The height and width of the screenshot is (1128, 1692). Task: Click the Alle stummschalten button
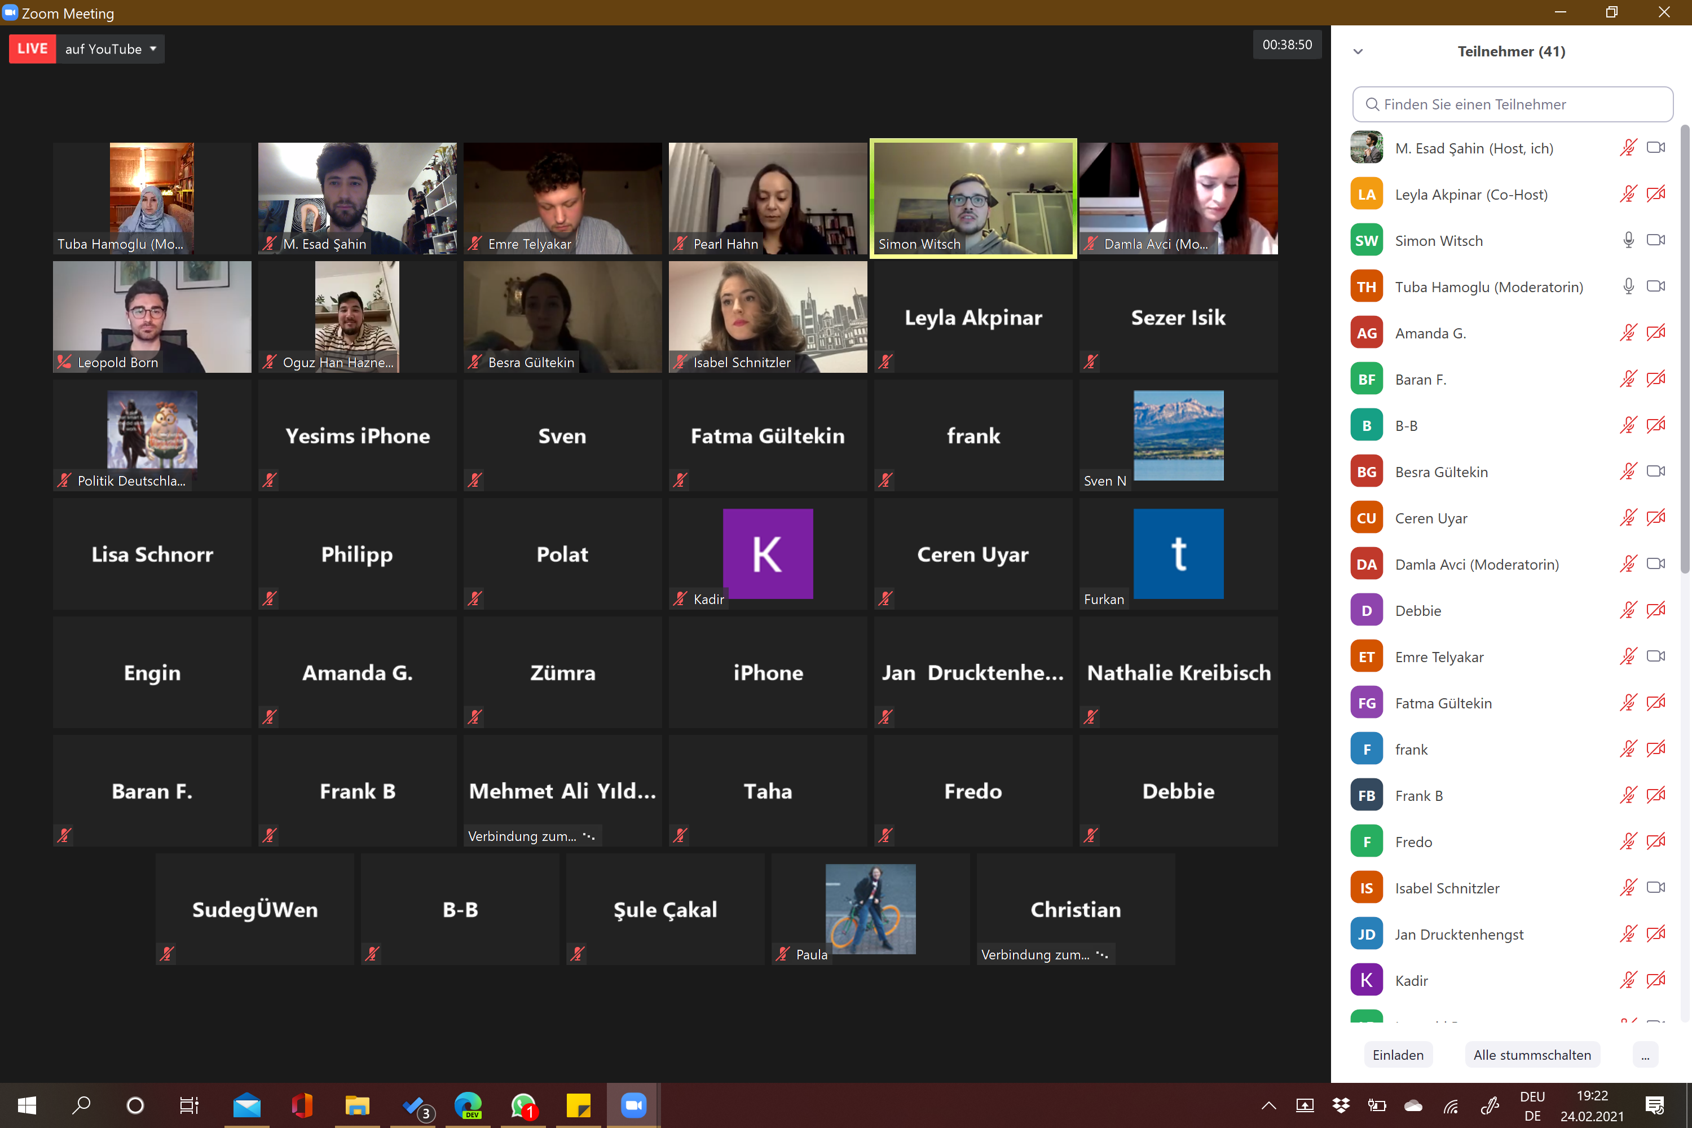pyautogui.click(x=1532, y=1055)
